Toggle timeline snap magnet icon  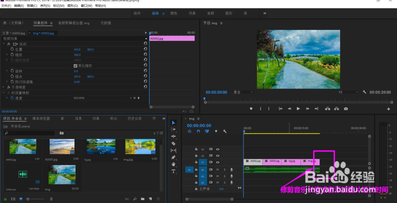[x=198, y=131]
